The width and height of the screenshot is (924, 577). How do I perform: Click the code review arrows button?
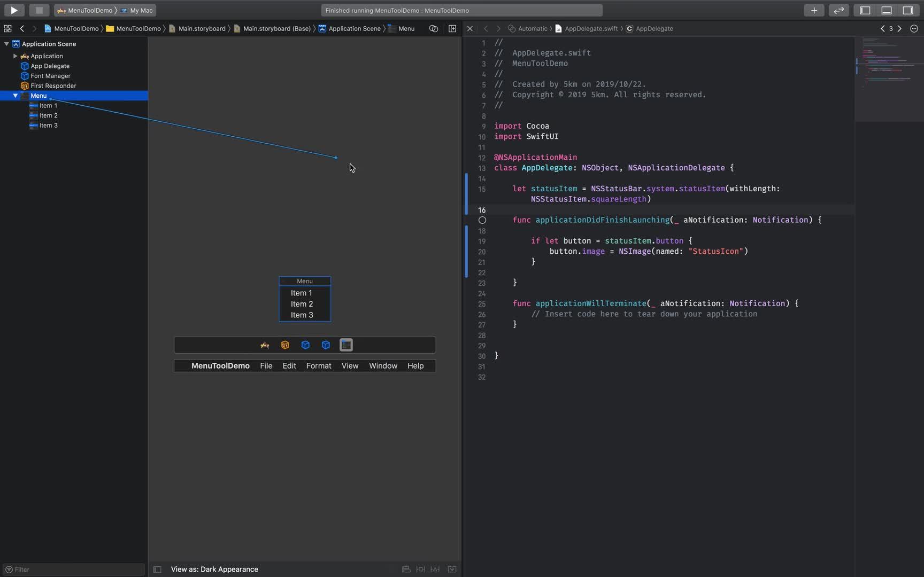pos(839,10)
